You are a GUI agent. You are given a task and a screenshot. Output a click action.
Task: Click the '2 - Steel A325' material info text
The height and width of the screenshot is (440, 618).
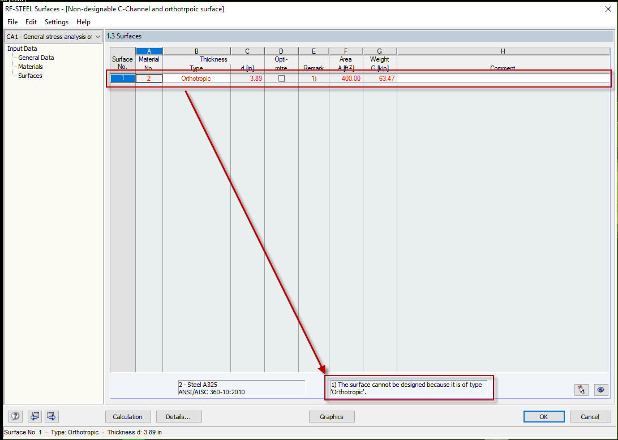[x=198, y=385]
